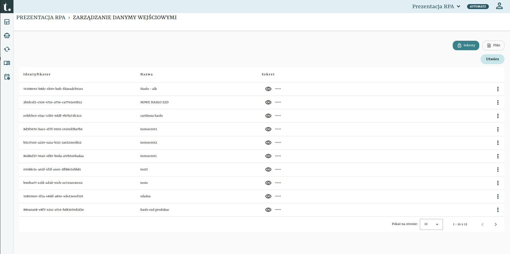Viewport: 510px width, 254px height.
Task: Select identifier 74558092-b8dc-4b59-bafc-fda6adcb51e4
Action: [53, 89]
